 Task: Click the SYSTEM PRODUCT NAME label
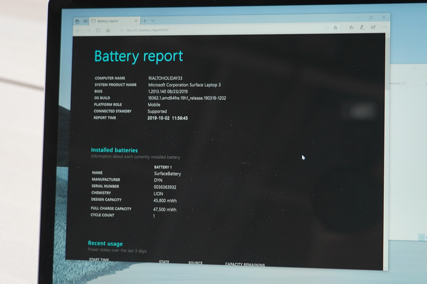(115, 85)
